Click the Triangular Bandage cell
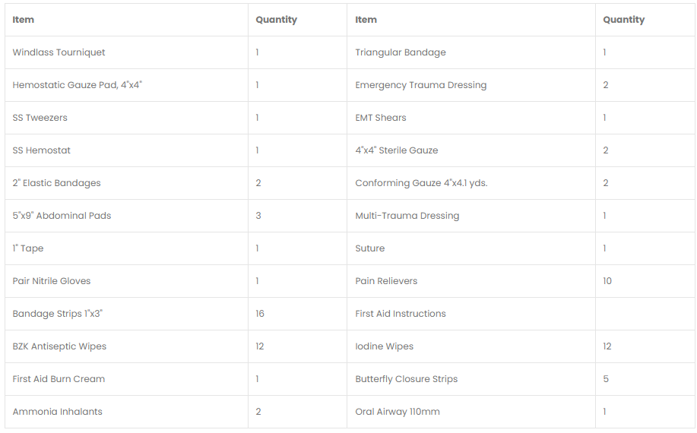 471,52
